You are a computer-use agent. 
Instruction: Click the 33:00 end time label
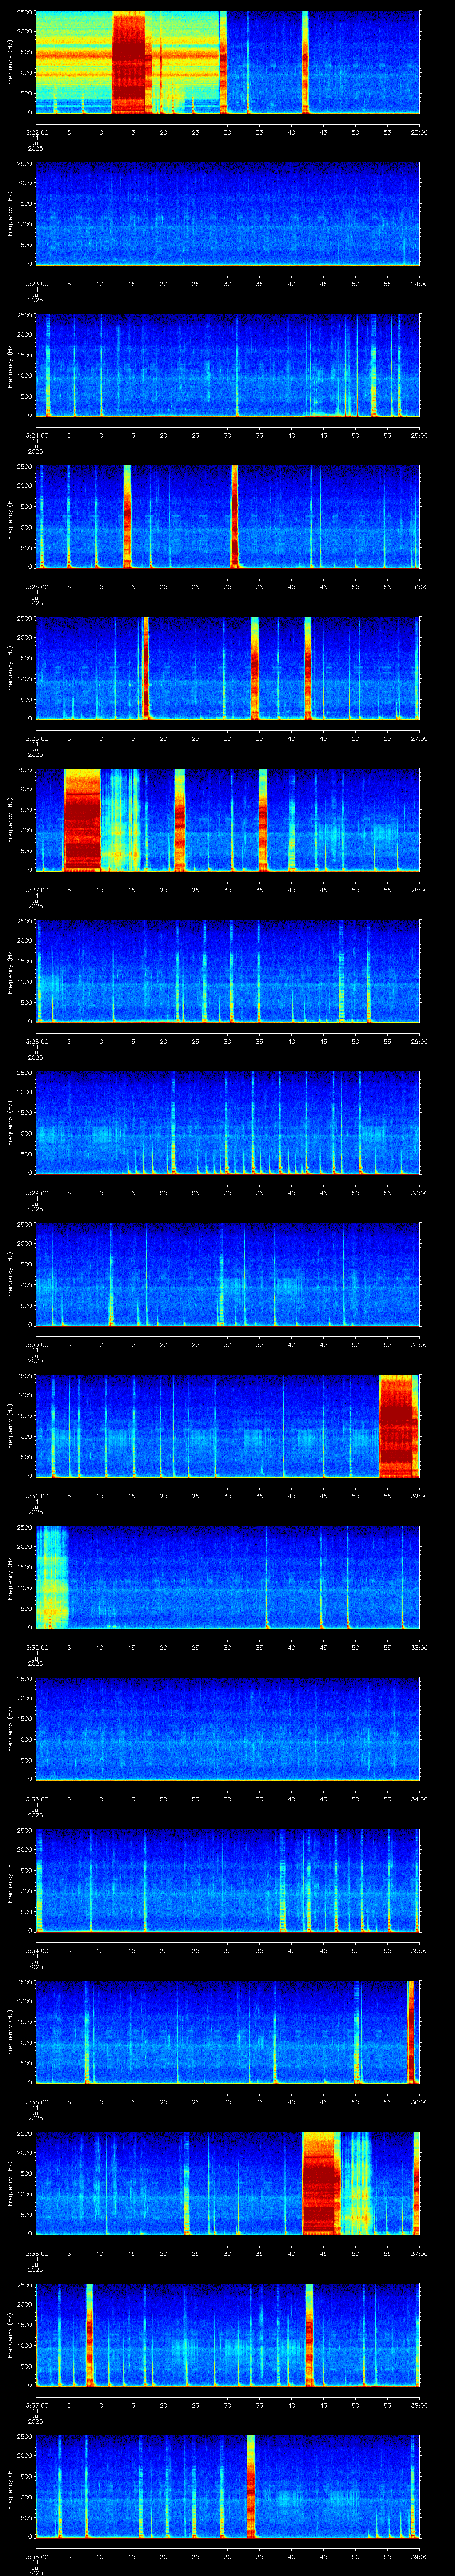(418, 1647)
